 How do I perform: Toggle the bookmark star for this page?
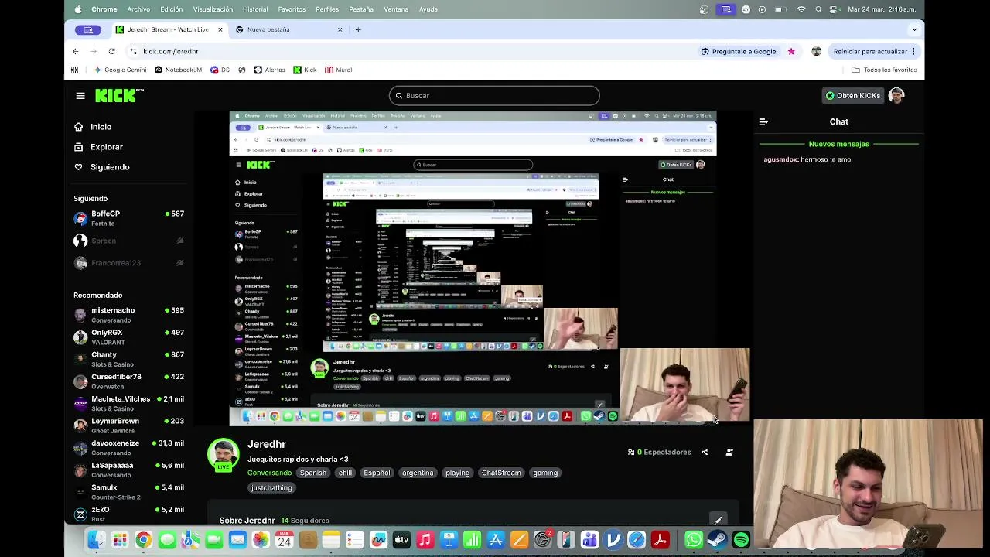pyautogui.click(x=791, y=51)
